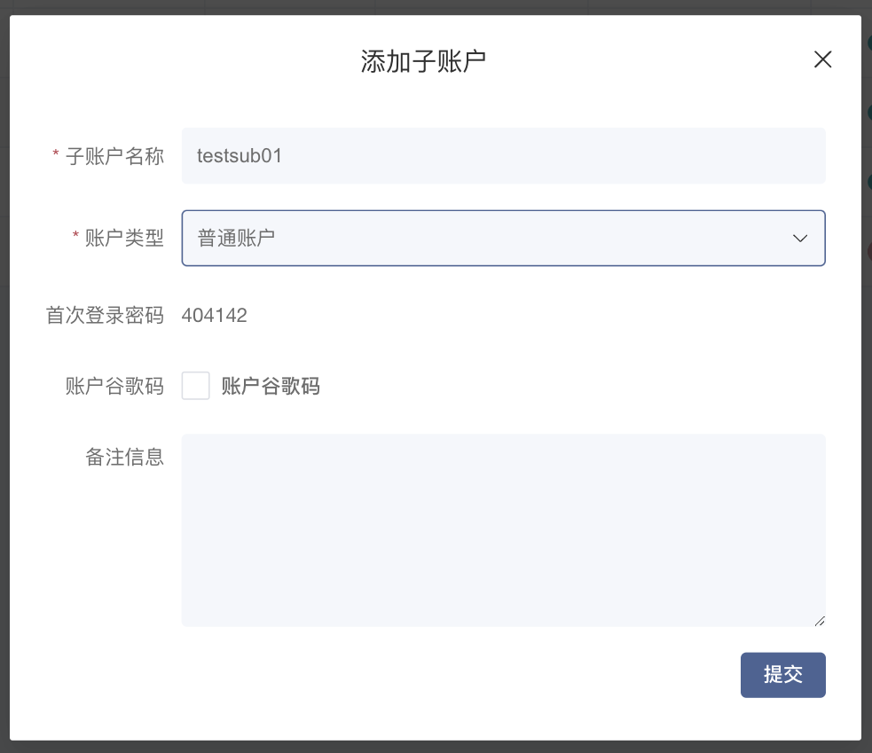Close the 添加子账户 dialog with X
The width and height of the screenshot is (872, 753).
point(822,59)
